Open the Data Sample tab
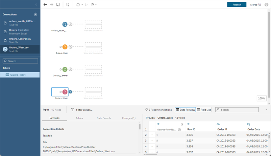The width and height of the screenshot is (271, 156). tap(104, 118)
